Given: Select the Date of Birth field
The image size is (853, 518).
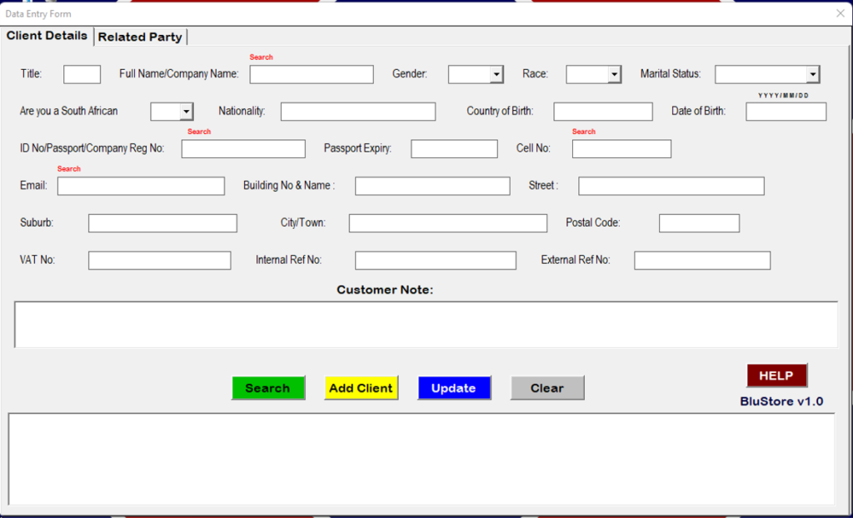Looking at the screenshot, I should point(786,112).
